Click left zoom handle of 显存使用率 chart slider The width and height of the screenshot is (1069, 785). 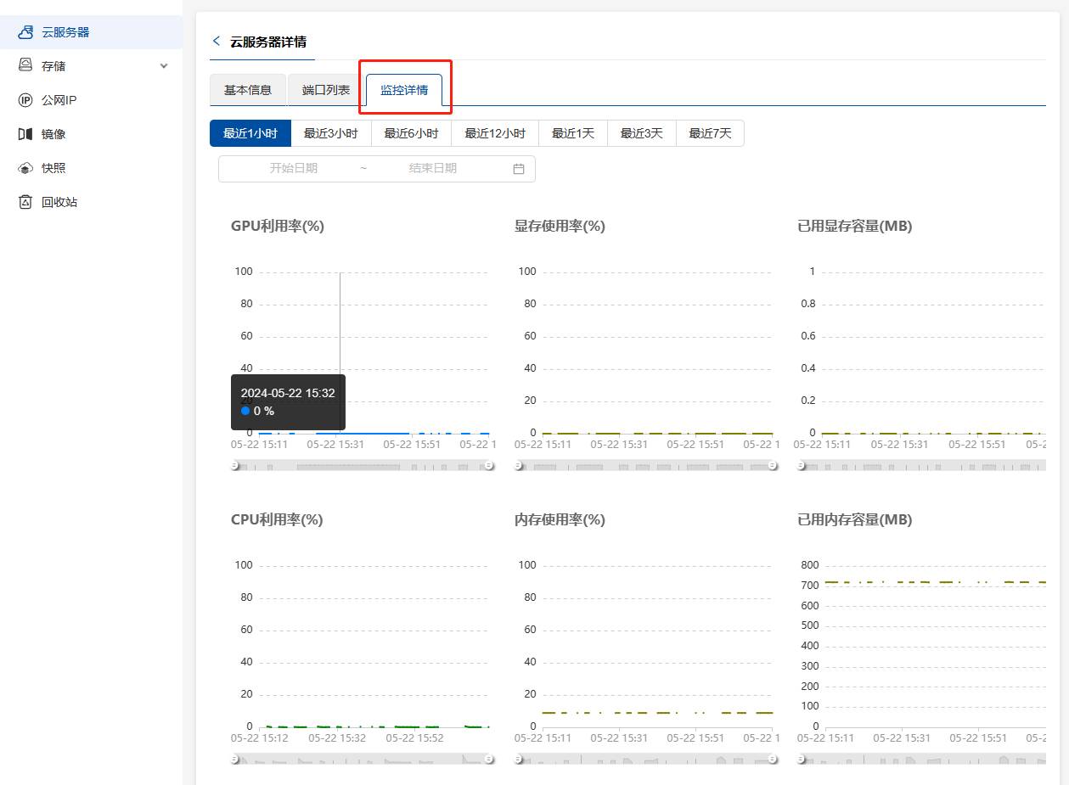[x=519, y=466]
